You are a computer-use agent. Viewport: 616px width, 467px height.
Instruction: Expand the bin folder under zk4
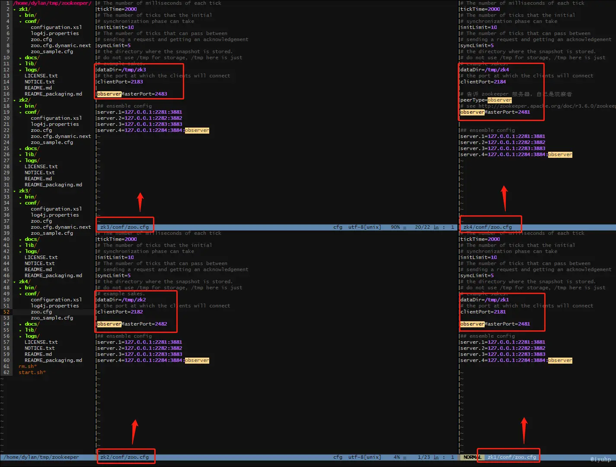pyautogui.click(x=29, y=288)
